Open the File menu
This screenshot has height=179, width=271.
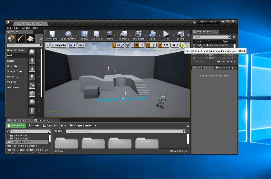pyautogui.click(x=9, y=28)
